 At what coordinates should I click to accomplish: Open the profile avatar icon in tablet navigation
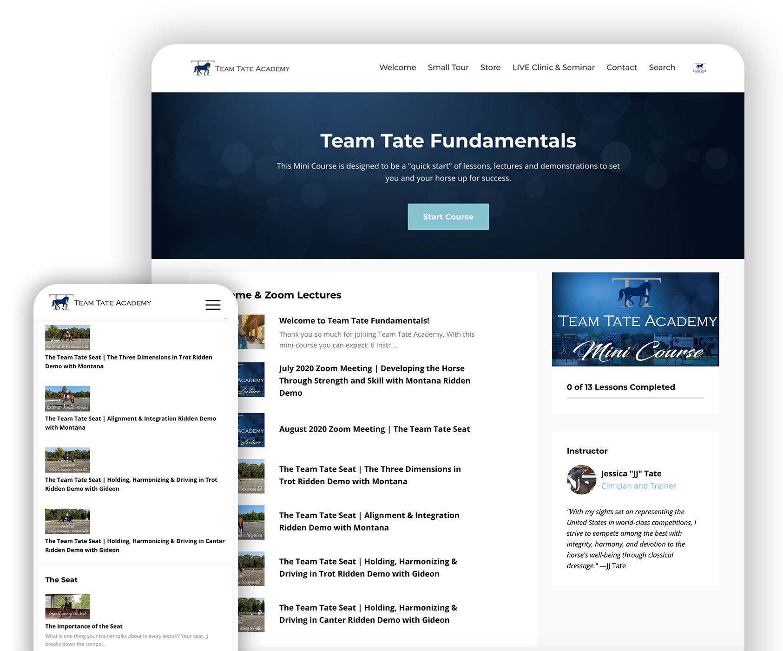[x=699, y=68]
